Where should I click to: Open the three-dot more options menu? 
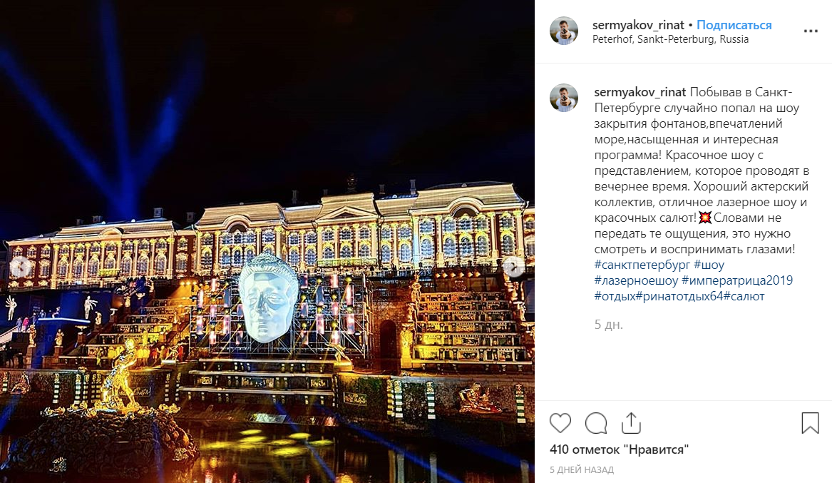[810, 31]
